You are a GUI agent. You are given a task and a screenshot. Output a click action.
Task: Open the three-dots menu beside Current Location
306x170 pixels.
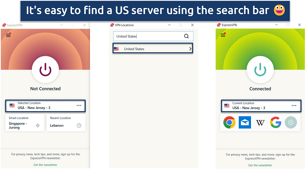tap(294, 105)
